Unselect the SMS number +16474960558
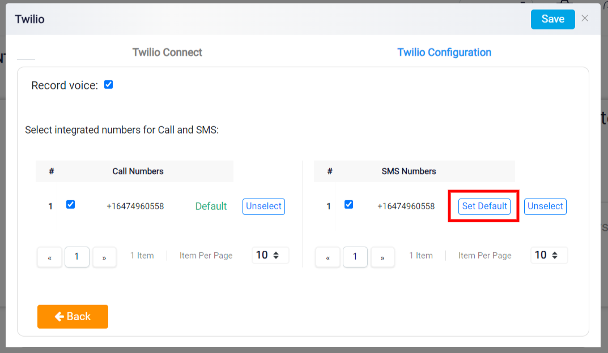This screenshot has width=608, height=353. [x=545, y=206]
